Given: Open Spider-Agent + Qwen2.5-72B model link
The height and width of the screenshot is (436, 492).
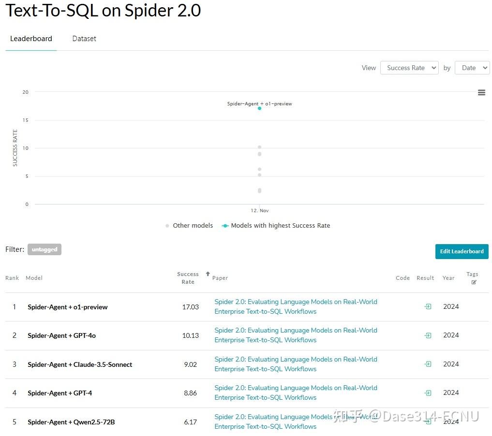Looking at the screenshot, I should (x=71, y=422).
